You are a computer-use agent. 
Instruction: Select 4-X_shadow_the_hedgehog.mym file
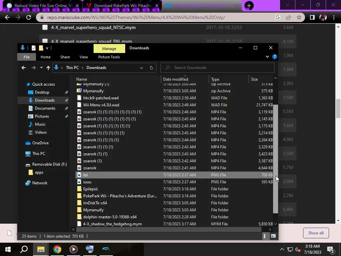[113, 224]
